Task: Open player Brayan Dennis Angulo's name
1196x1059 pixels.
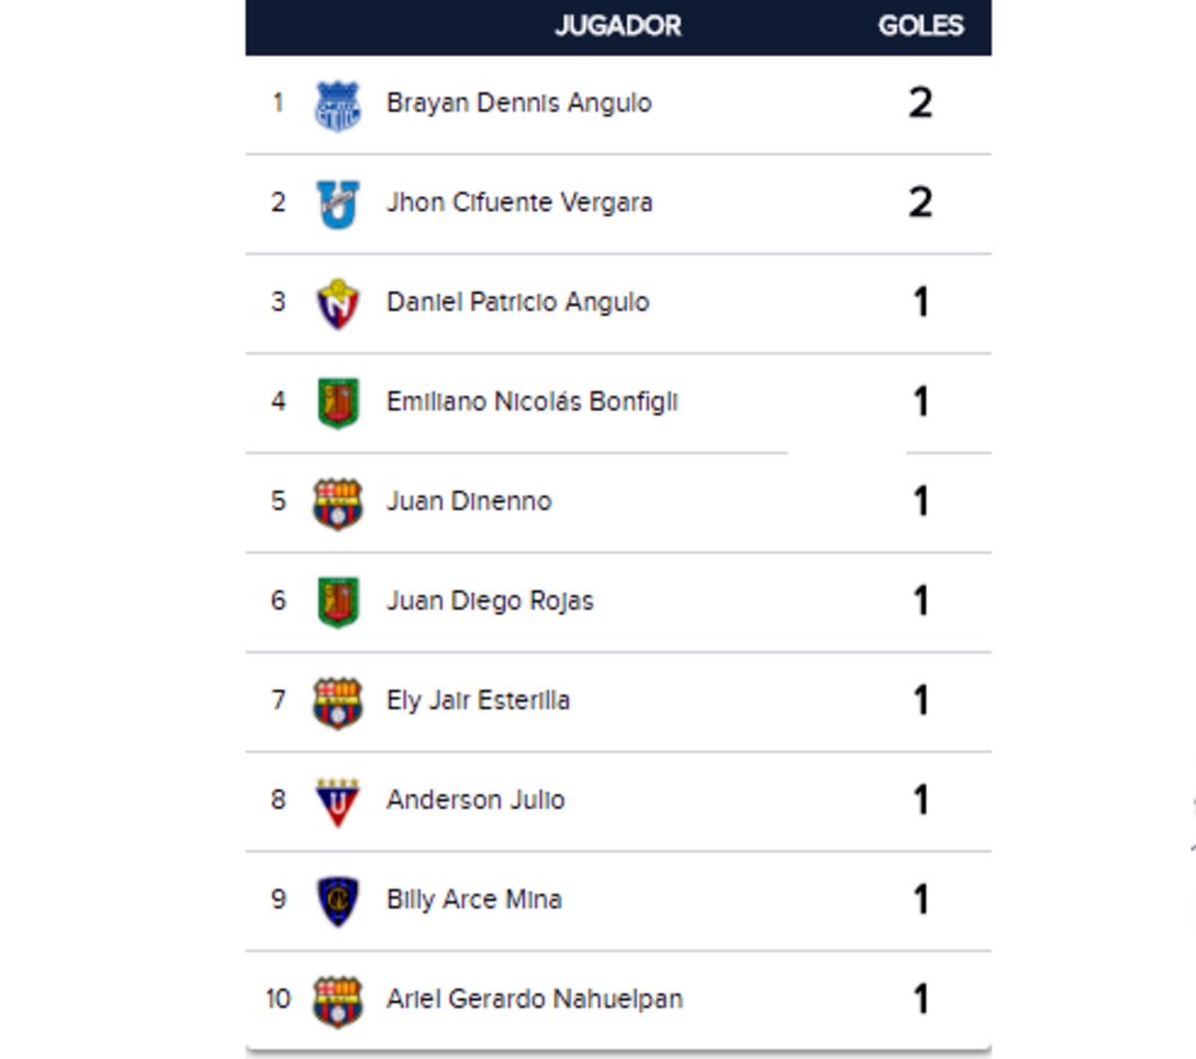Action: tap(518, 104)
